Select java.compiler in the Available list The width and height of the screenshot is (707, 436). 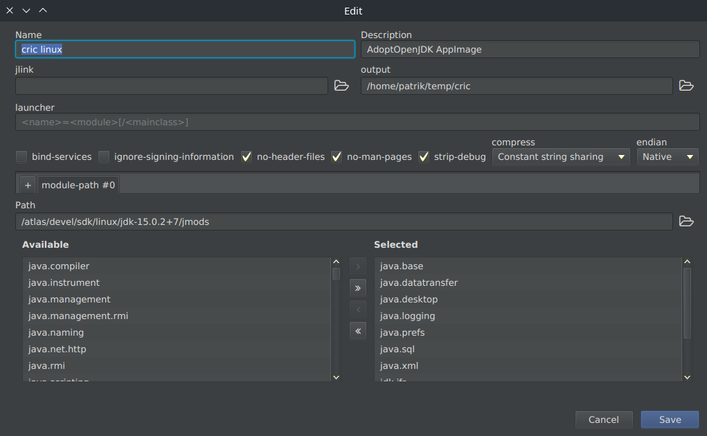coord(58,266)
